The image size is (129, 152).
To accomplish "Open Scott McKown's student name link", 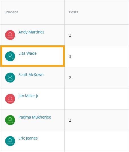I will (31, 75).
